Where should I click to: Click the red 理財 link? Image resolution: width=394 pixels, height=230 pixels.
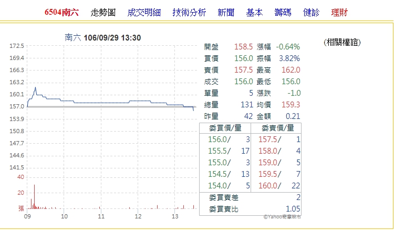pos(339,12)
